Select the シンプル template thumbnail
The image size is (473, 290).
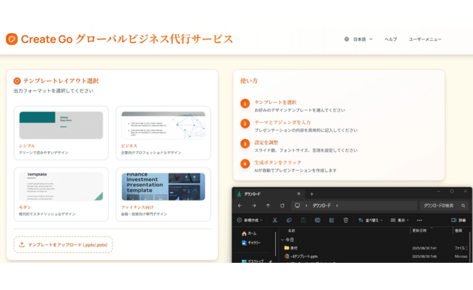(x=61, y=125)
